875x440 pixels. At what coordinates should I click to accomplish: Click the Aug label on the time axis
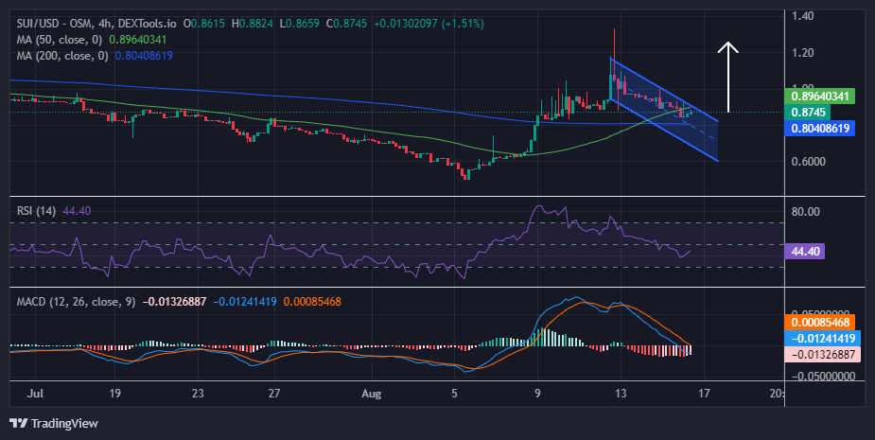coord(371,394)
